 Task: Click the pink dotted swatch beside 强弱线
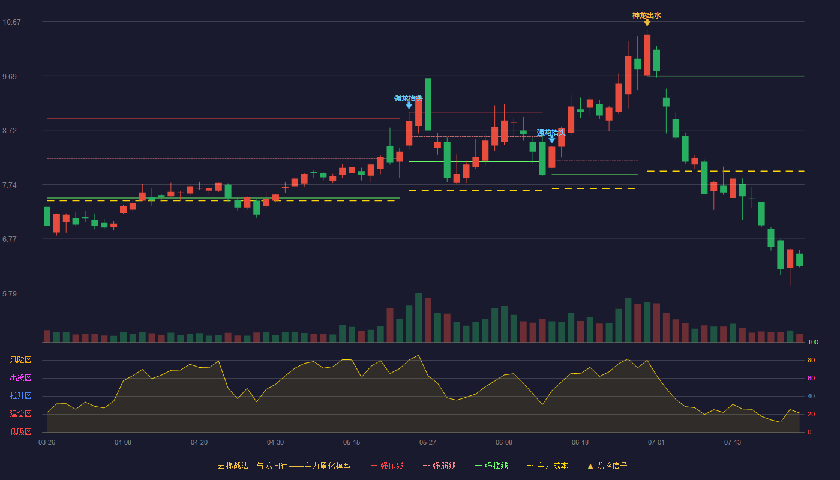pyautogui.click(x=426, y=466)
